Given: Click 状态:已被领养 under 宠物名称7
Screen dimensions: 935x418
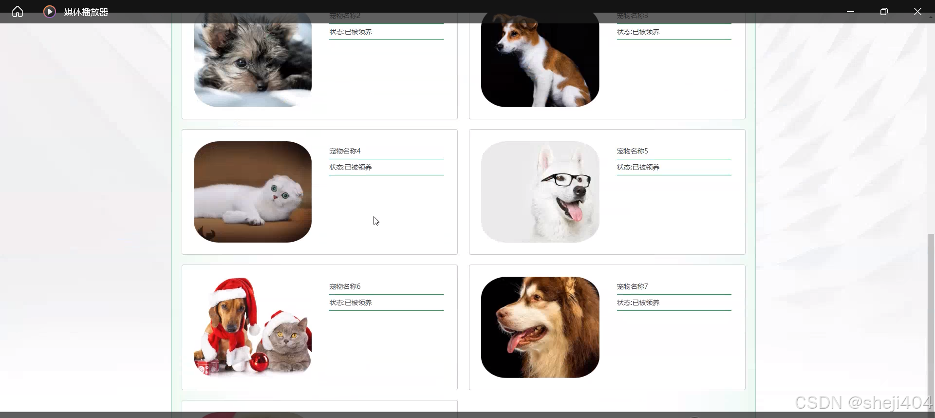Looking at the screenshot, I should (638, 303).
